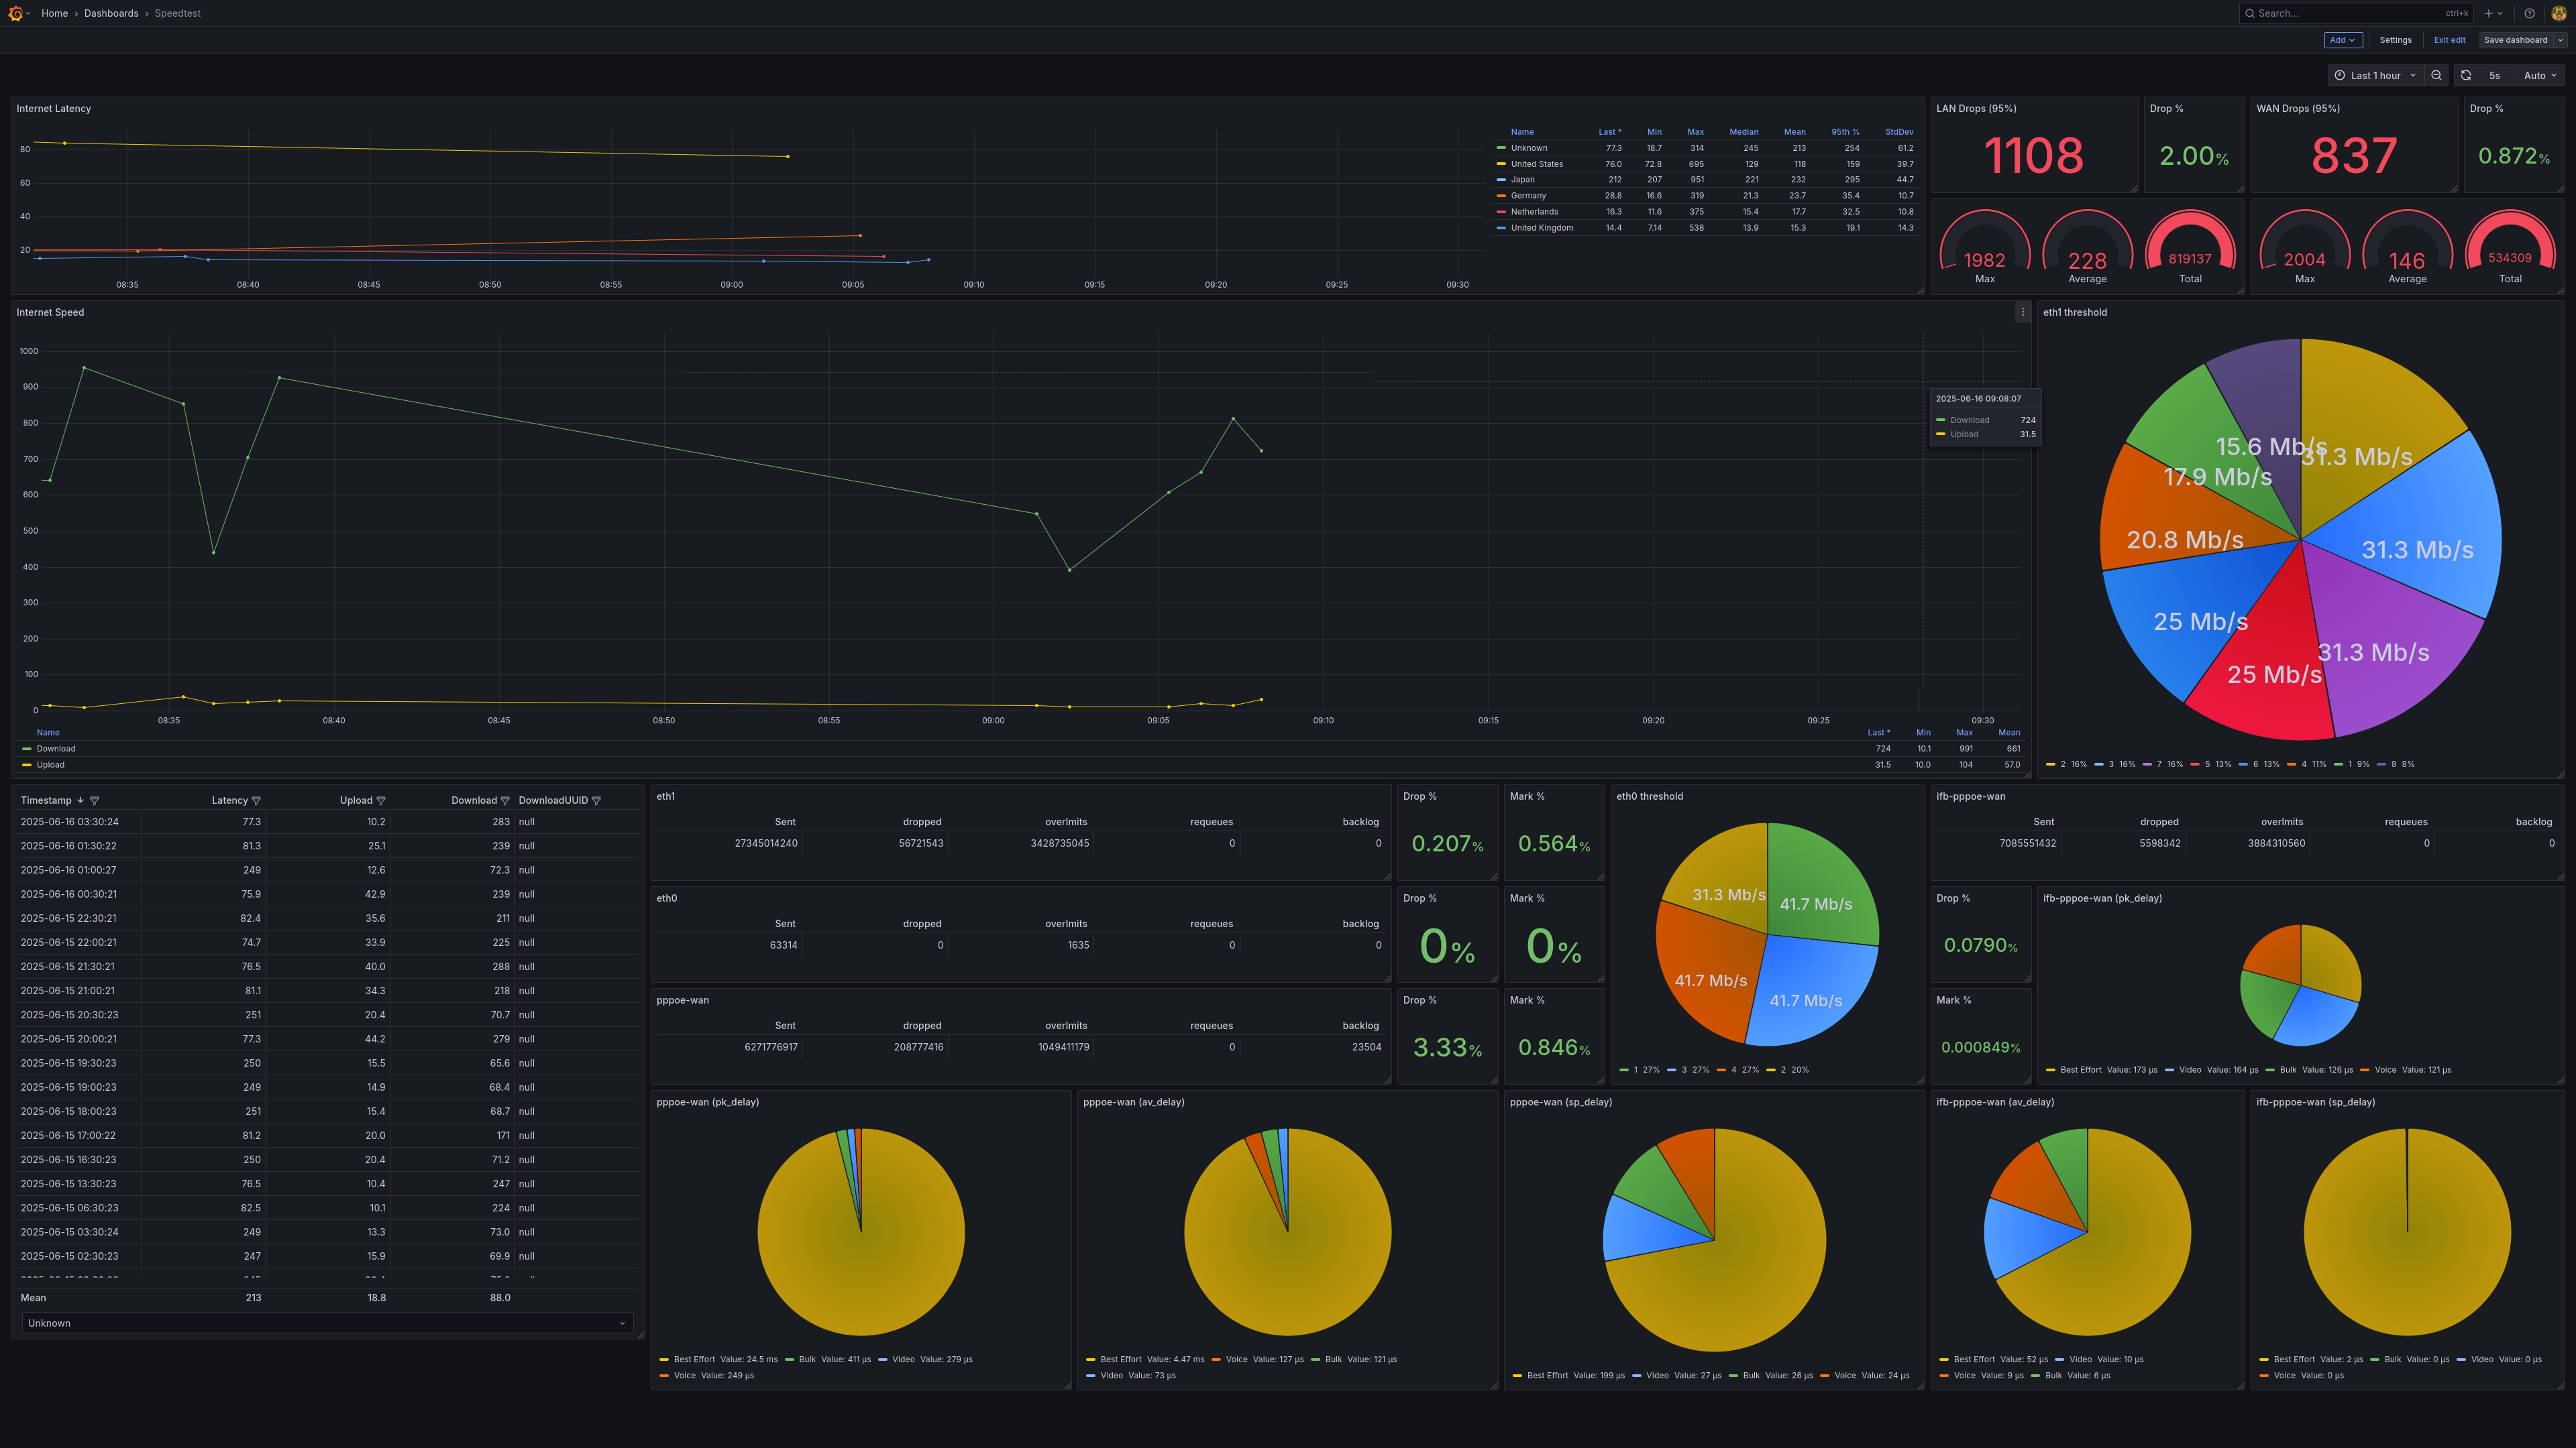Click the Latency column filter icon
2576x1448 pixels.
256,800
